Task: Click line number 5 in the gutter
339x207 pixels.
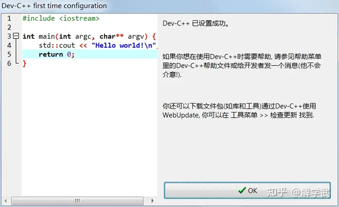Action: click(9, 54)
